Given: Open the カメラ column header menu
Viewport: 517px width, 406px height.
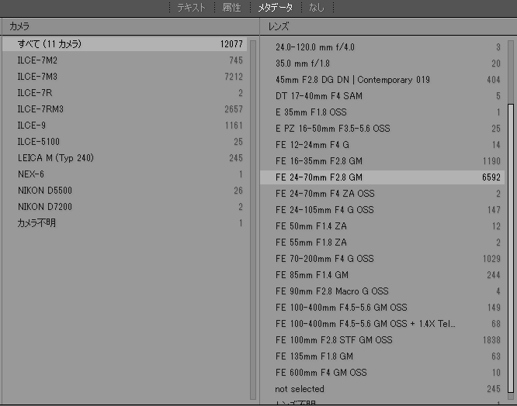Looking at the screenshot, I should pos(130,26).
